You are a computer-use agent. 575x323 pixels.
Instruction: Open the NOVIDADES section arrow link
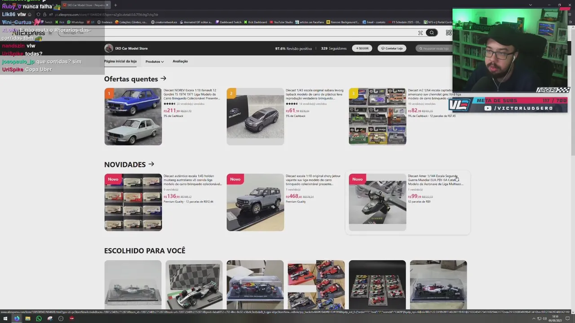click(x=151, y=164)
